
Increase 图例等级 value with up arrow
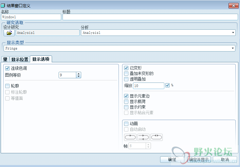pyautogui.click(x=79, y=74)
